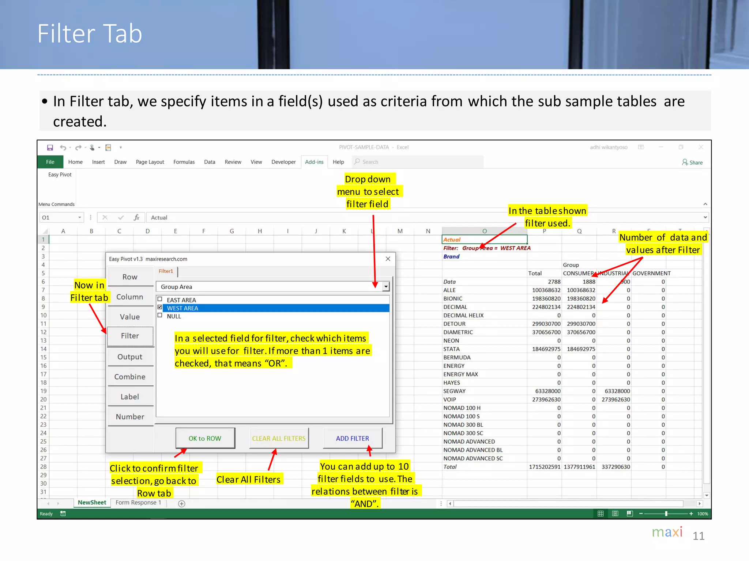The image size is (749, 561).
Task: Click the touch/mouse mode icon
Action: click(92, 148)
